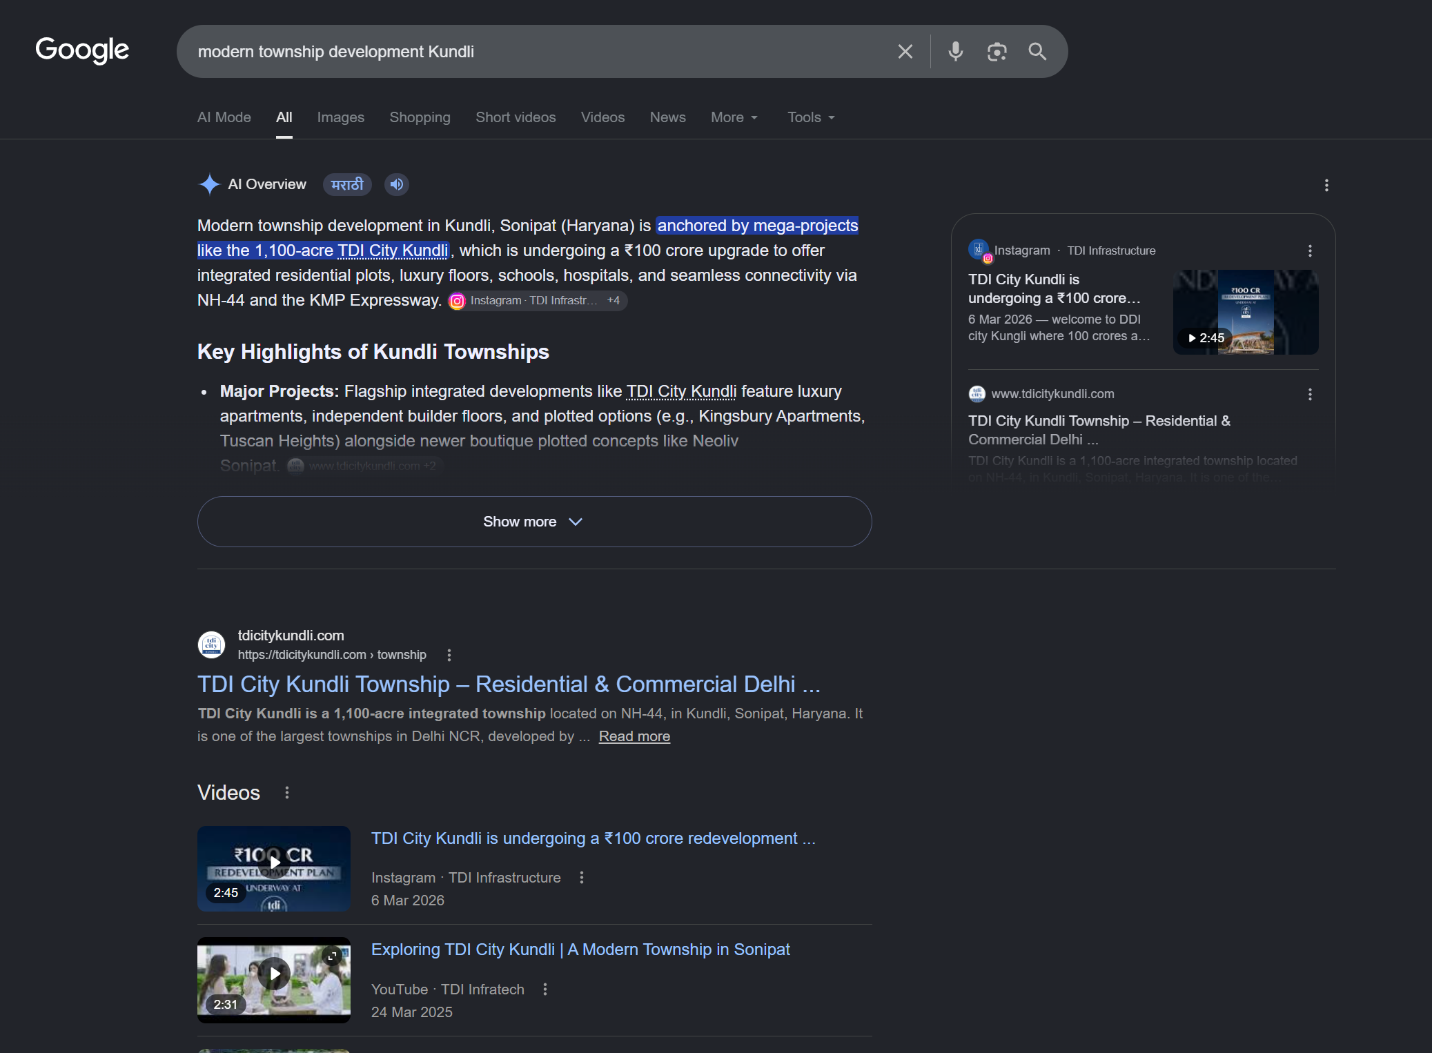This screenshot has width=1432, height=1053.
Task: Click the AI Overview sparkle icon
Action: point(209,184)
